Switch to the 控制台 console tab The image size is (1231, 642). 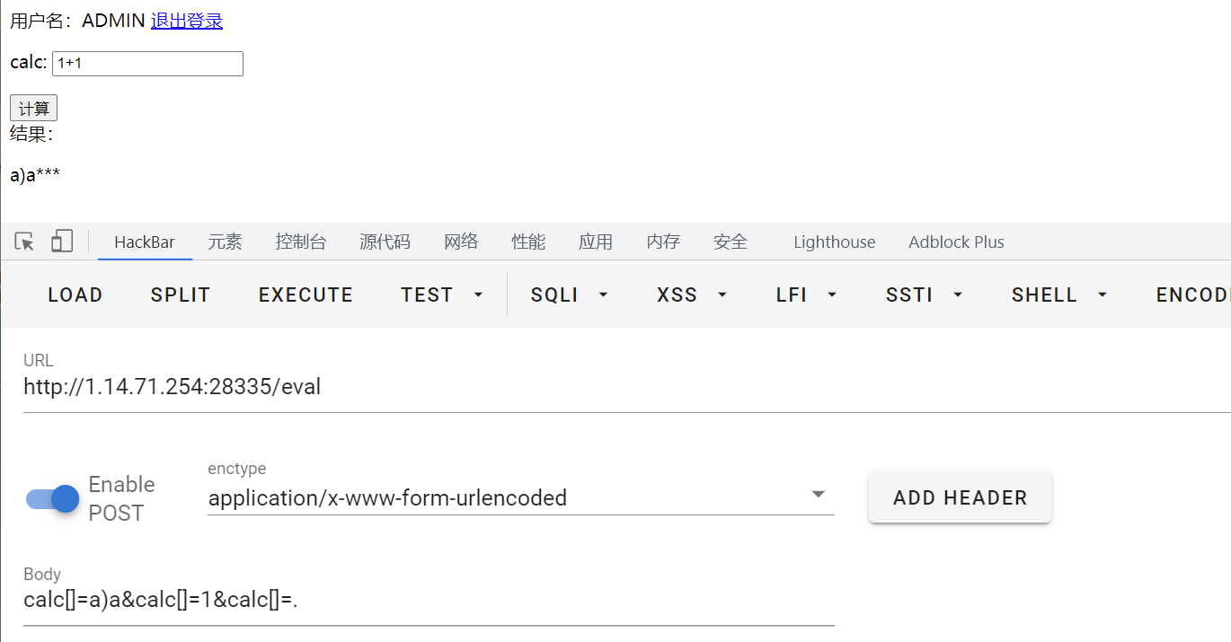(300, 241)
